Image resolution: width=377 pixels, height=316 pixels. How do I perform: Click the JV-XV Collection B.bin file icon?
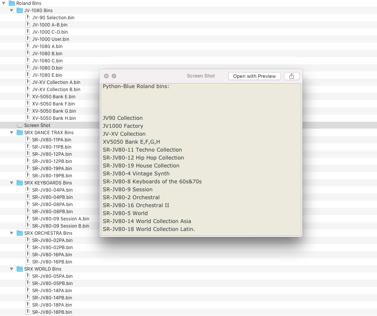click(28, 90)
